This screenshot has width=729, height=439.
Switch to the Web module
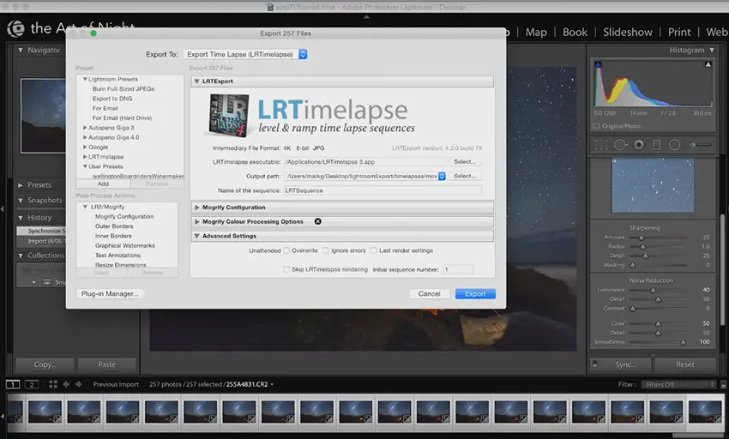coord(717,32)
